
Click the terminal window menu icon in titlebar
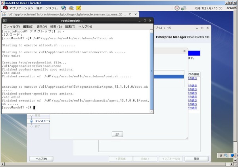(x=5, y=21)
